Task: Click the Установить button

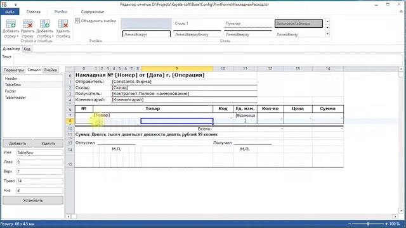Action: (x=33, y=200)
